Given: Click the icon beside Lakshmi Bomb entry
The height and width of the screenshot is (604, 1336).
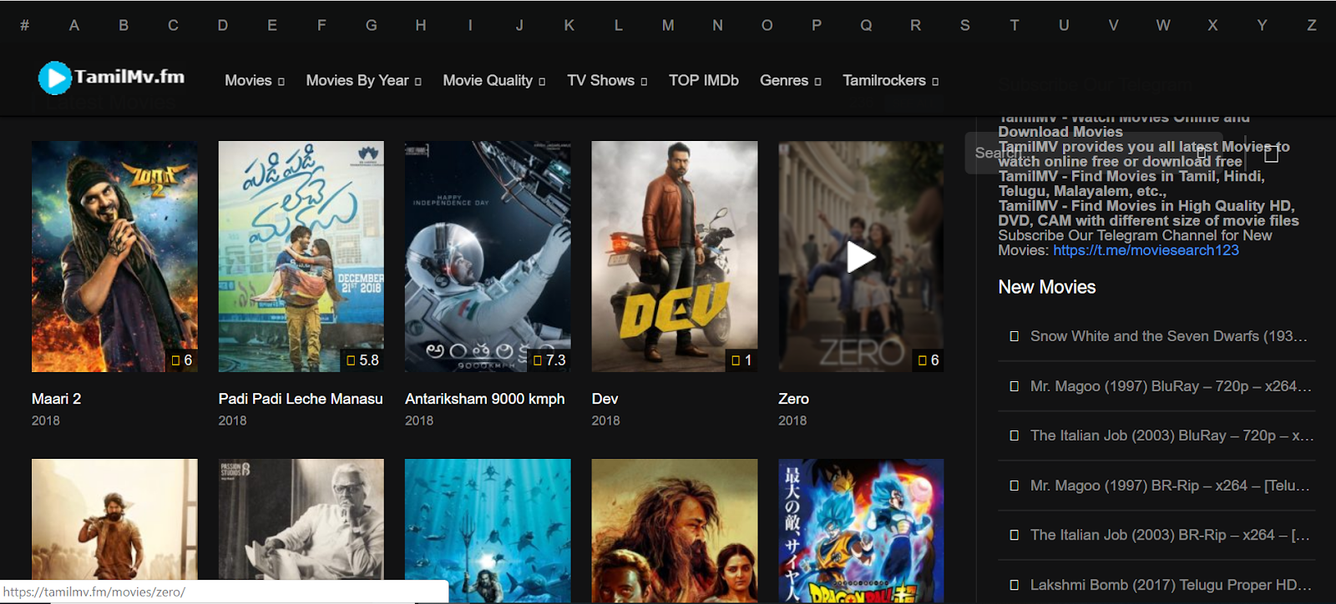Looking at the screenshot, I should (1014, 585).
